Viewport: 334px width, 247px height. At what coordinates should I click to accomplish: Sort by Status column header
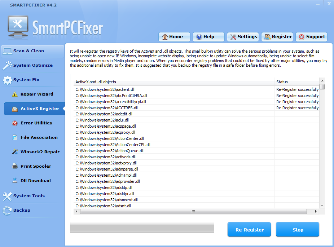click(x=297, y=82)
